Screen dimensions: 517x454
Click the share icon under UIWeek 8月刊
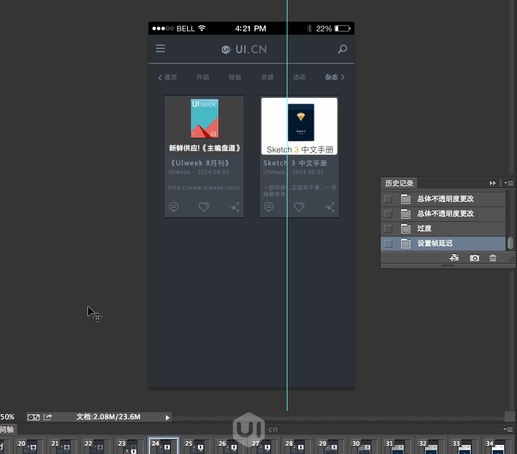[235, 206]
